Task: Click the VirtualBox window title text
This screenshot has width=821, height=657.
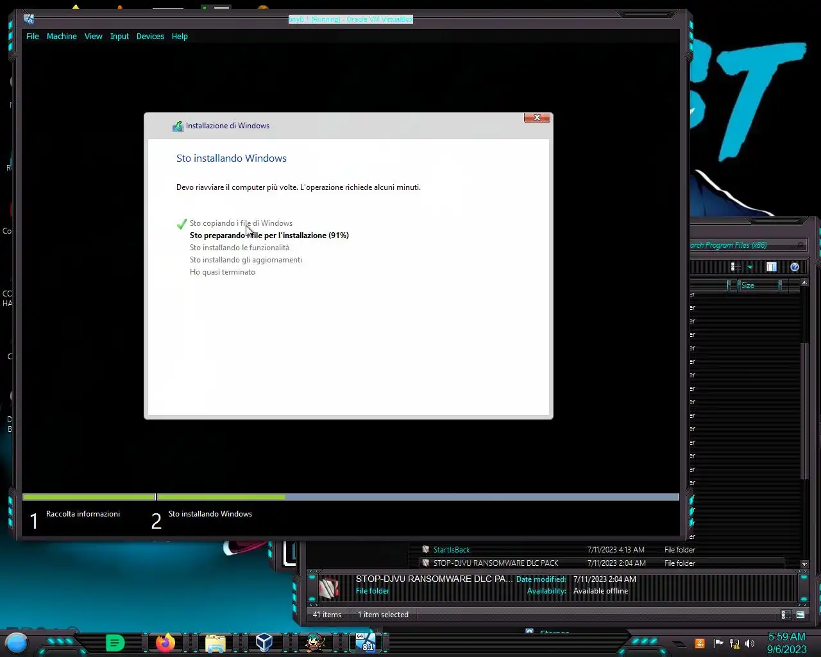Action: click(x=350, y=19)
